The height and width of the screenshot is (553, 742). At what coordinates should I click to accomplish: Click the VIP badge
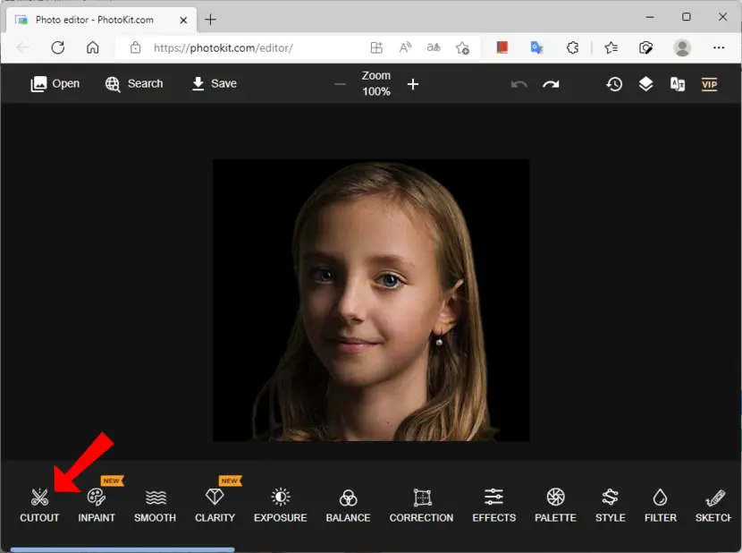[709, 84]
